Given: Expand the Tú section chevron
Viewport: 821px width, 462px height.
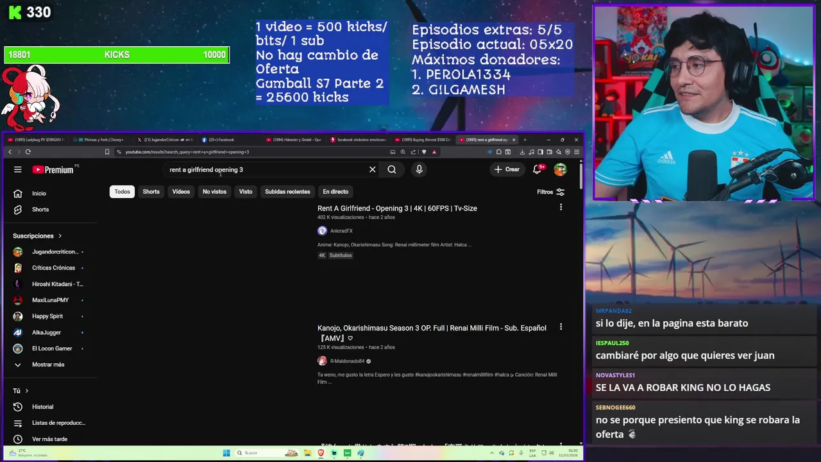Looking at the screenshot, I should pos(27,391).
